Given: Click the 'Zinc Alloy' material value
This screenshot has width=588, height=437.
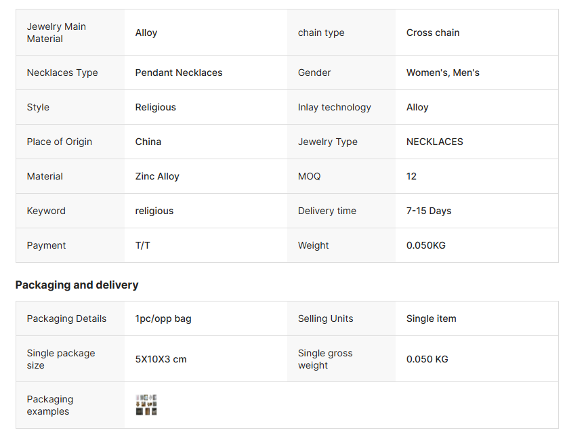Looking at the screenshot, I should (157, 176).
